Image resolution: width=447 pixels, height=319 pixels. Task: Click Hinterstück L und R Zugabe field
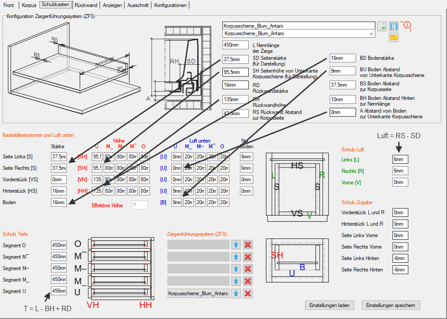[x=400, y=224]
